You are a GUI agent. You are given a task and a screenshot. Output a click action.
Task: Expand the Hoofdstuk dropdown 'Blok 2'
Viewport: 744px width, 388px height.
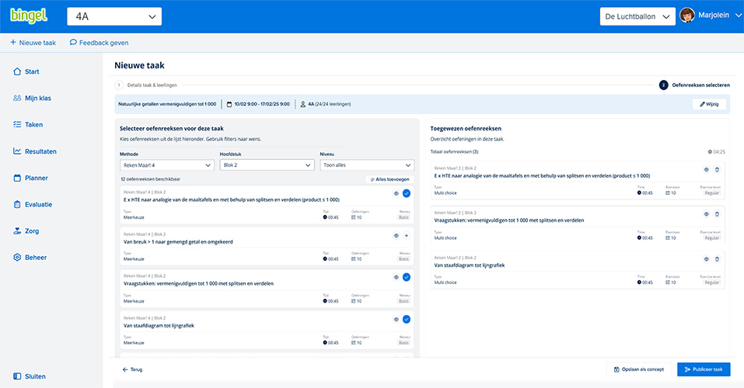[x=267, y=165]
